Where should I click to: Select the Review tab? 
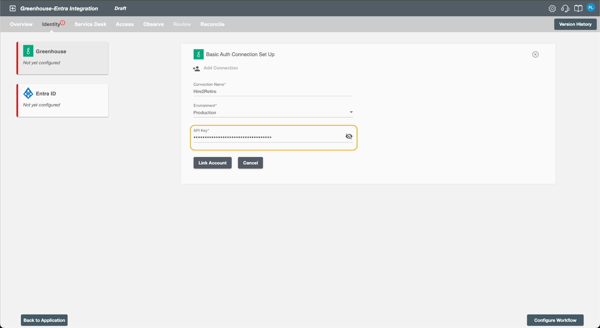[182, 24]
